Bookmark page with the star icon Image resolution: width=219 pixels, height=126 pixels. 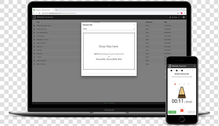178,13
